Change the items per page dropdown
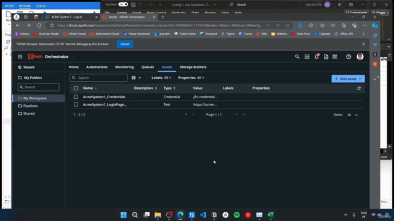394x221 pixels. point(352,115)
